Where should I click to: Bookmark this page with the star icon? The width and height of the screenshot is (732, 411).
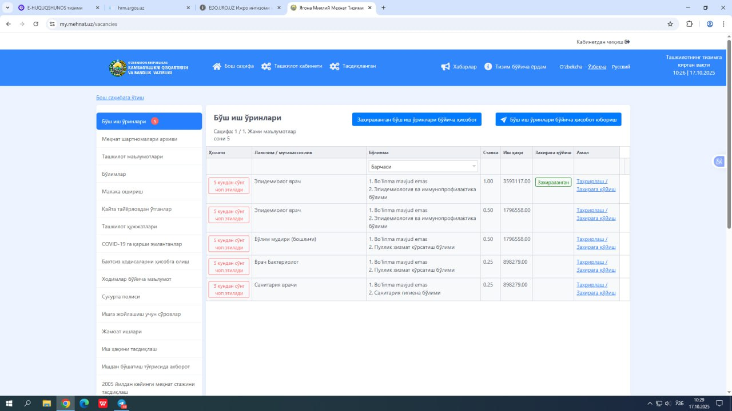670,24
